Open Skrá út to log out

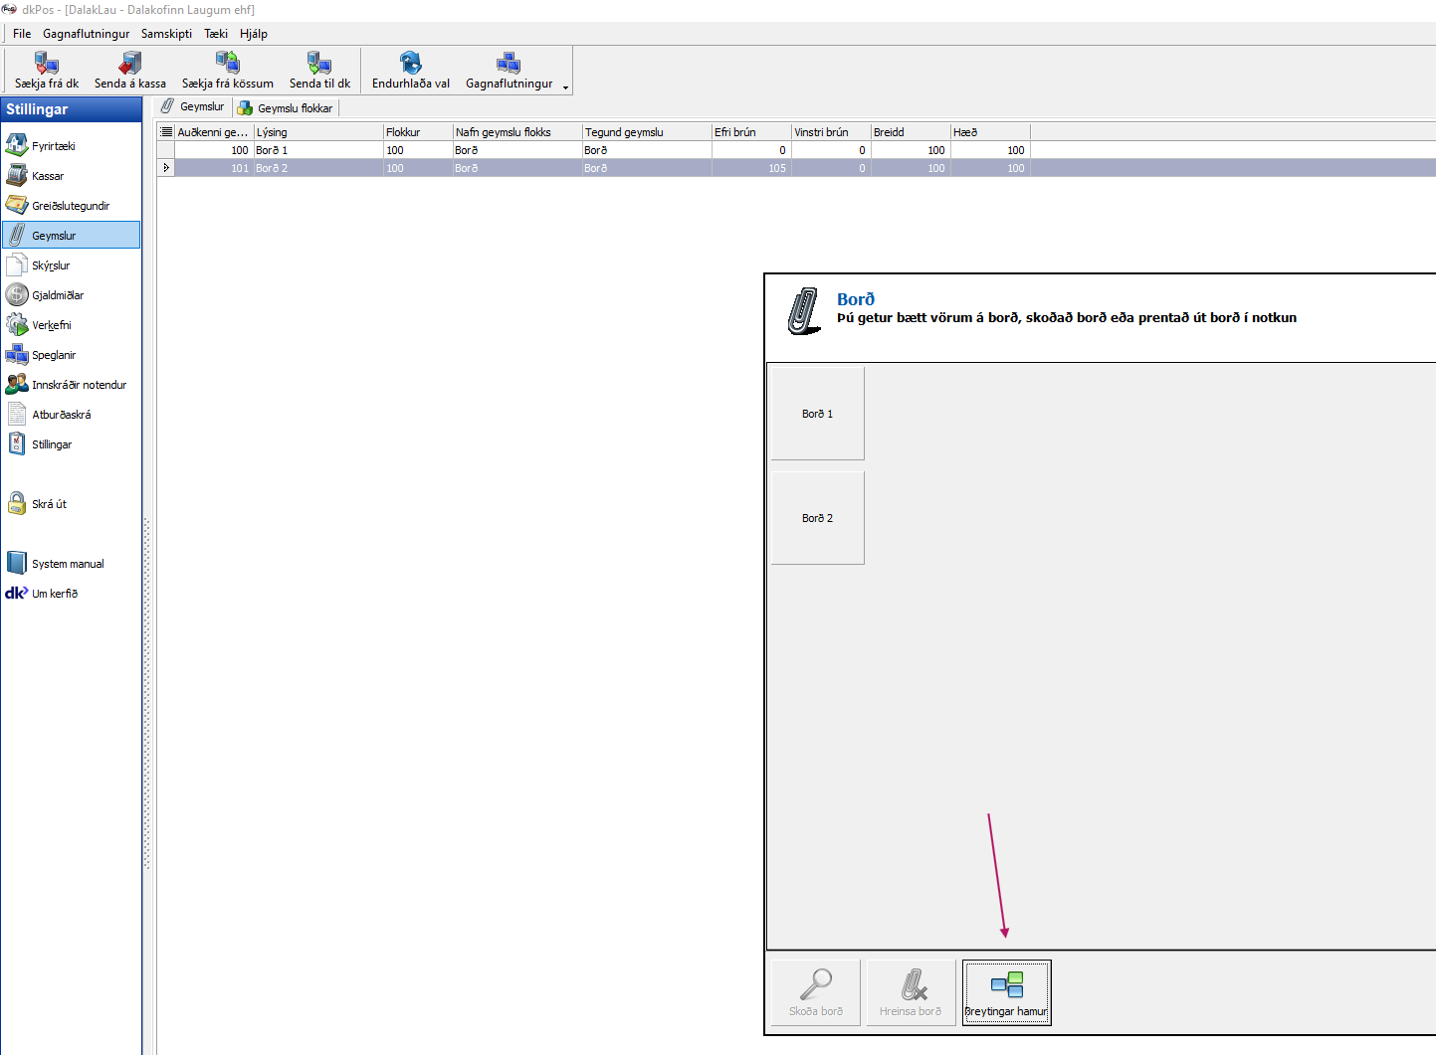click(49, 504)
